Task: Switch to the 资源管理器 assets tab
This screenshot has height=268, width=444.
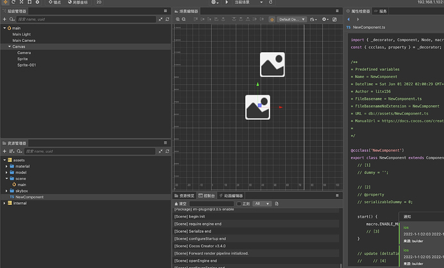Action: (14, 143)
